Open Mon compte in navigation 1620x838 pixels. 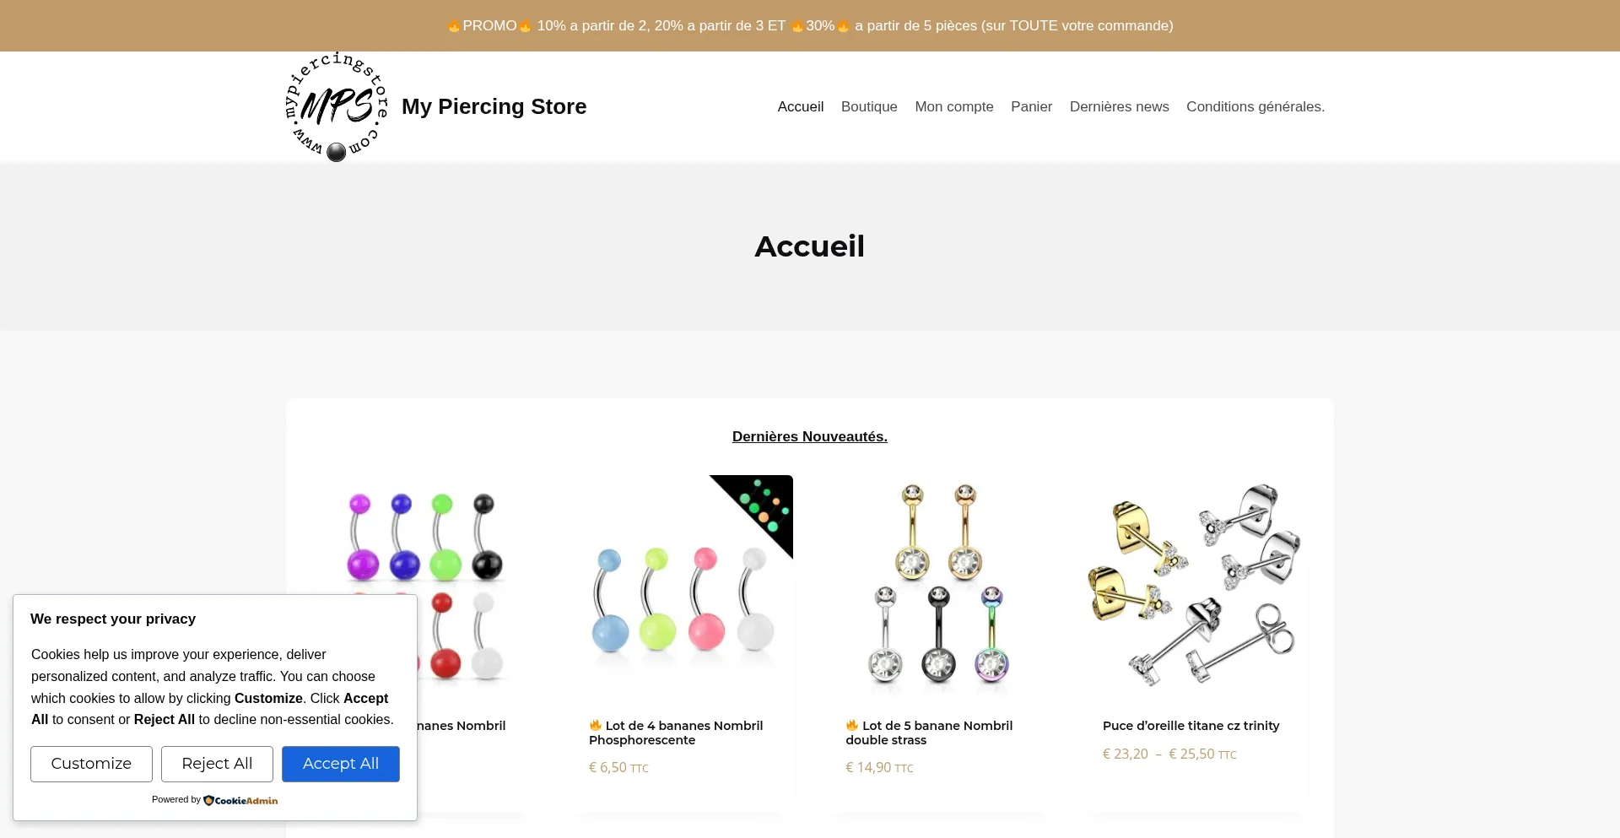[x=953, y=106]
